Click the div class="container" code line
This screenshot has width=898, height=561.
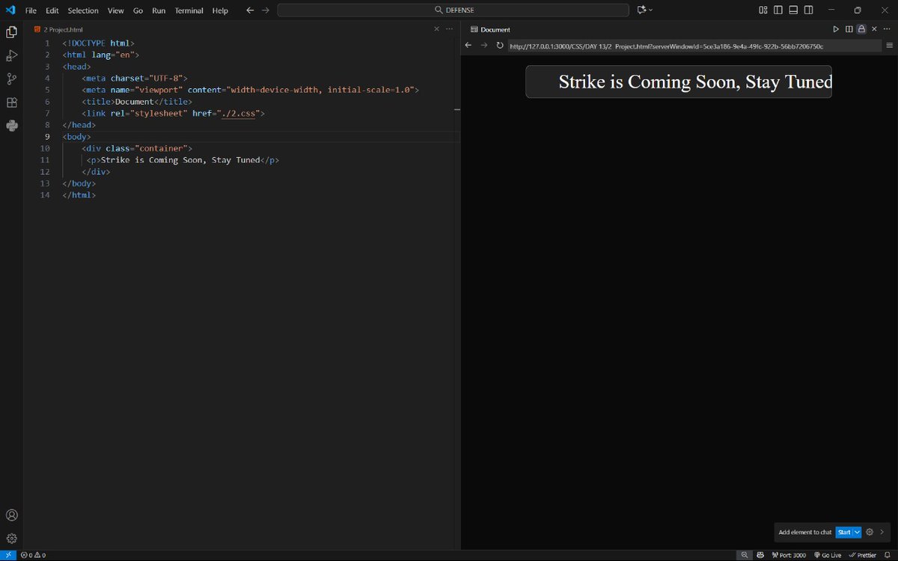(x=137, y=148)
